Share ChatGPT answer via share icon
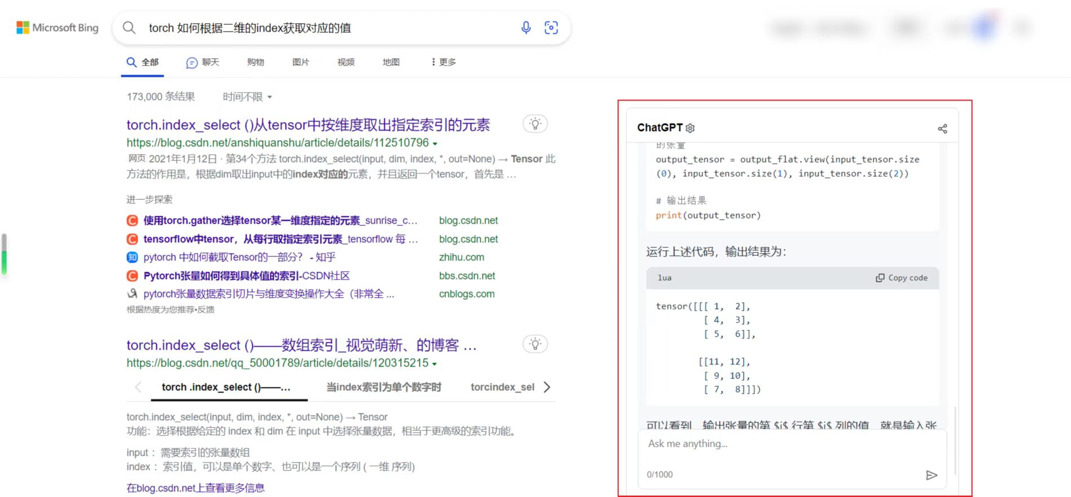The width and height of the screenshot is (1071, 497). [942, 129]
